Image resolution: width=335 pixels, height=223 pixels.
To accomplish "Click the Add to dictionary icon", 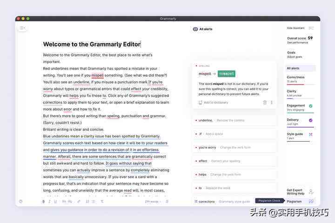I will click(200, 103).
